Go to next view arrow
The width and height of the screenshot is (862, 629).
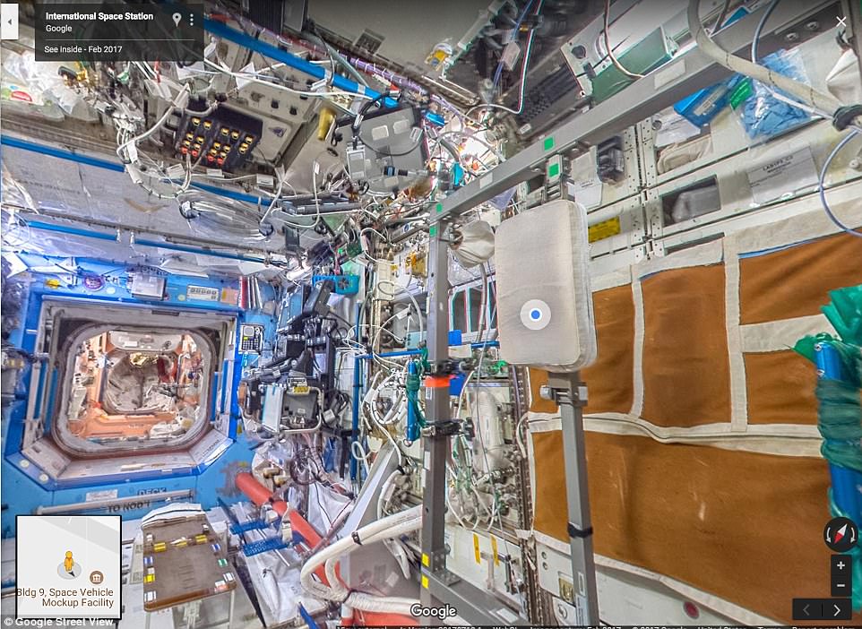[837, 610]
